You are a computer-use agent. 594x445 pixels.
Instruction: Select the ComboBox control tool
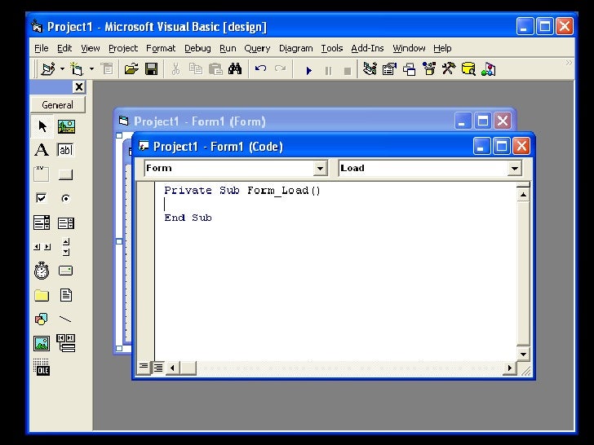point(42,222)
